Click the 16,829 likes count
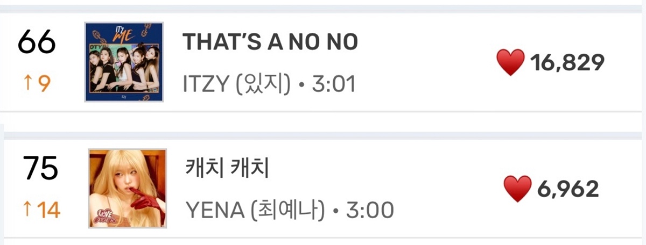The height and width of the screenshot is (245, 646). [567, 63]
